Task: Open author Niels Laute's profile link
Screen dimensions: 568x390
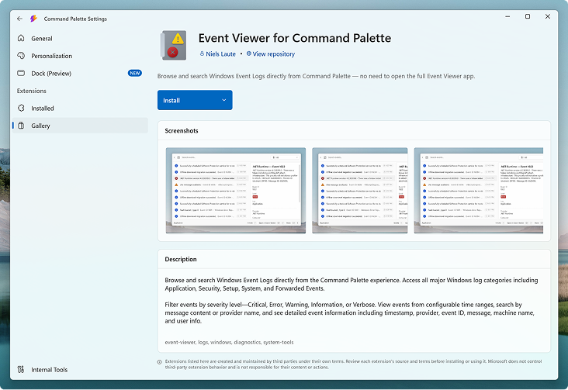Action: [x=218, y=54]
